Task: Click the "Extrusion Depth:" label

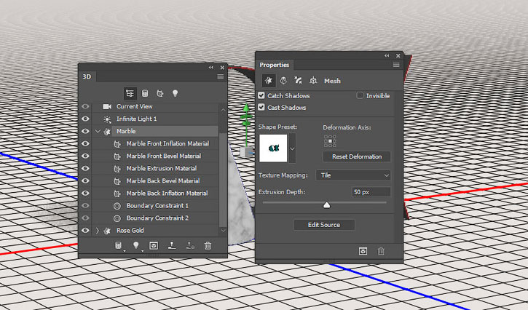Action: (282, 192)
